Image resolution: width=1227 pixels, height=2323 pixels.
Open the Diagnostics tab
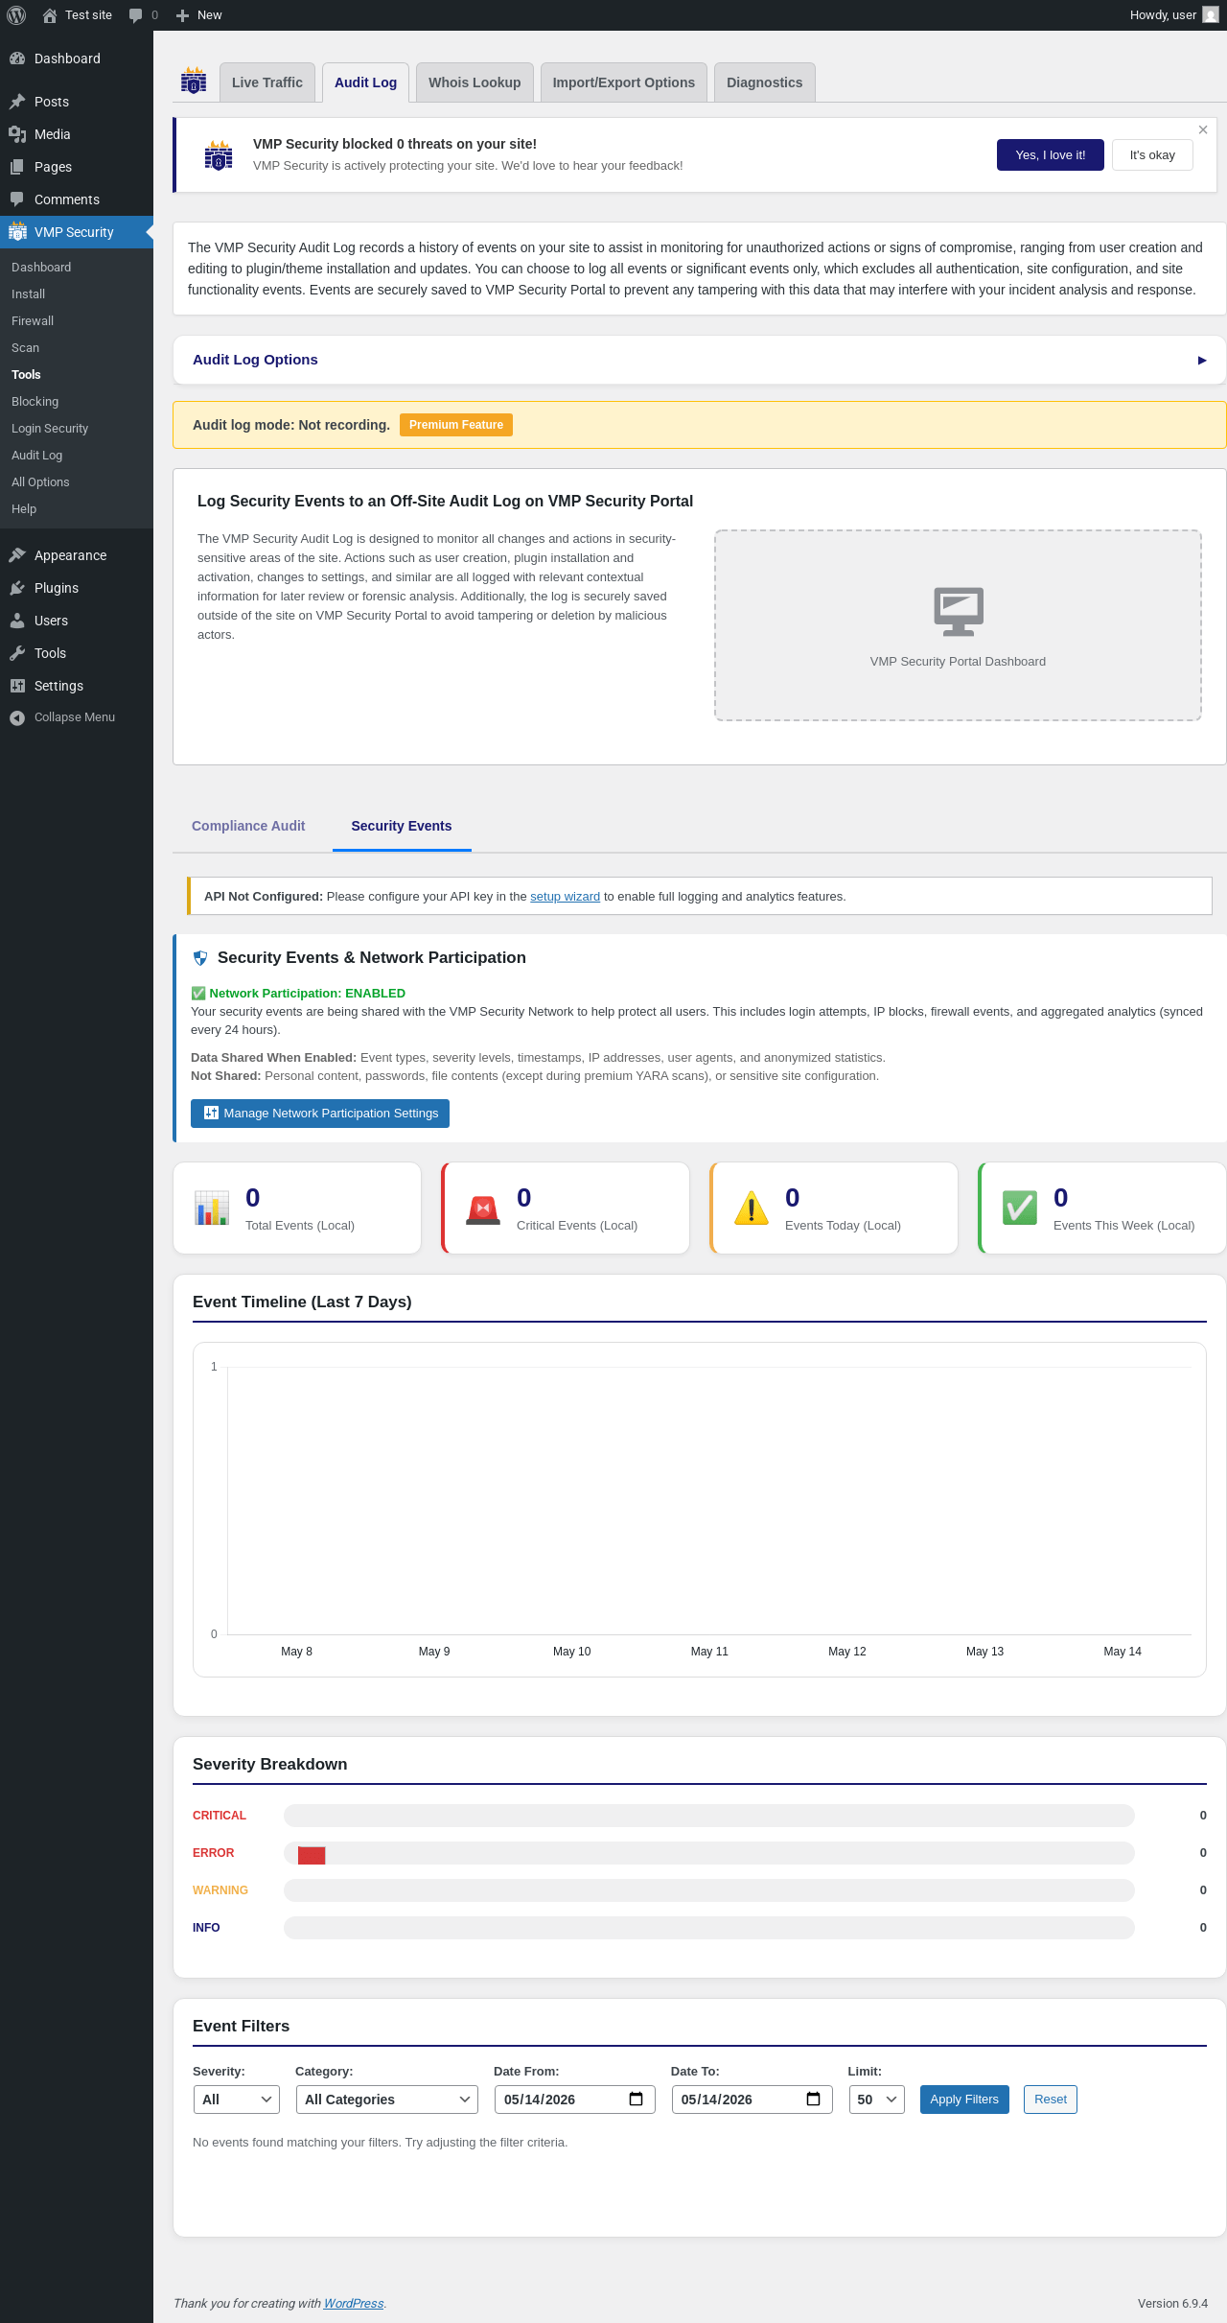[x=765, y=82]
